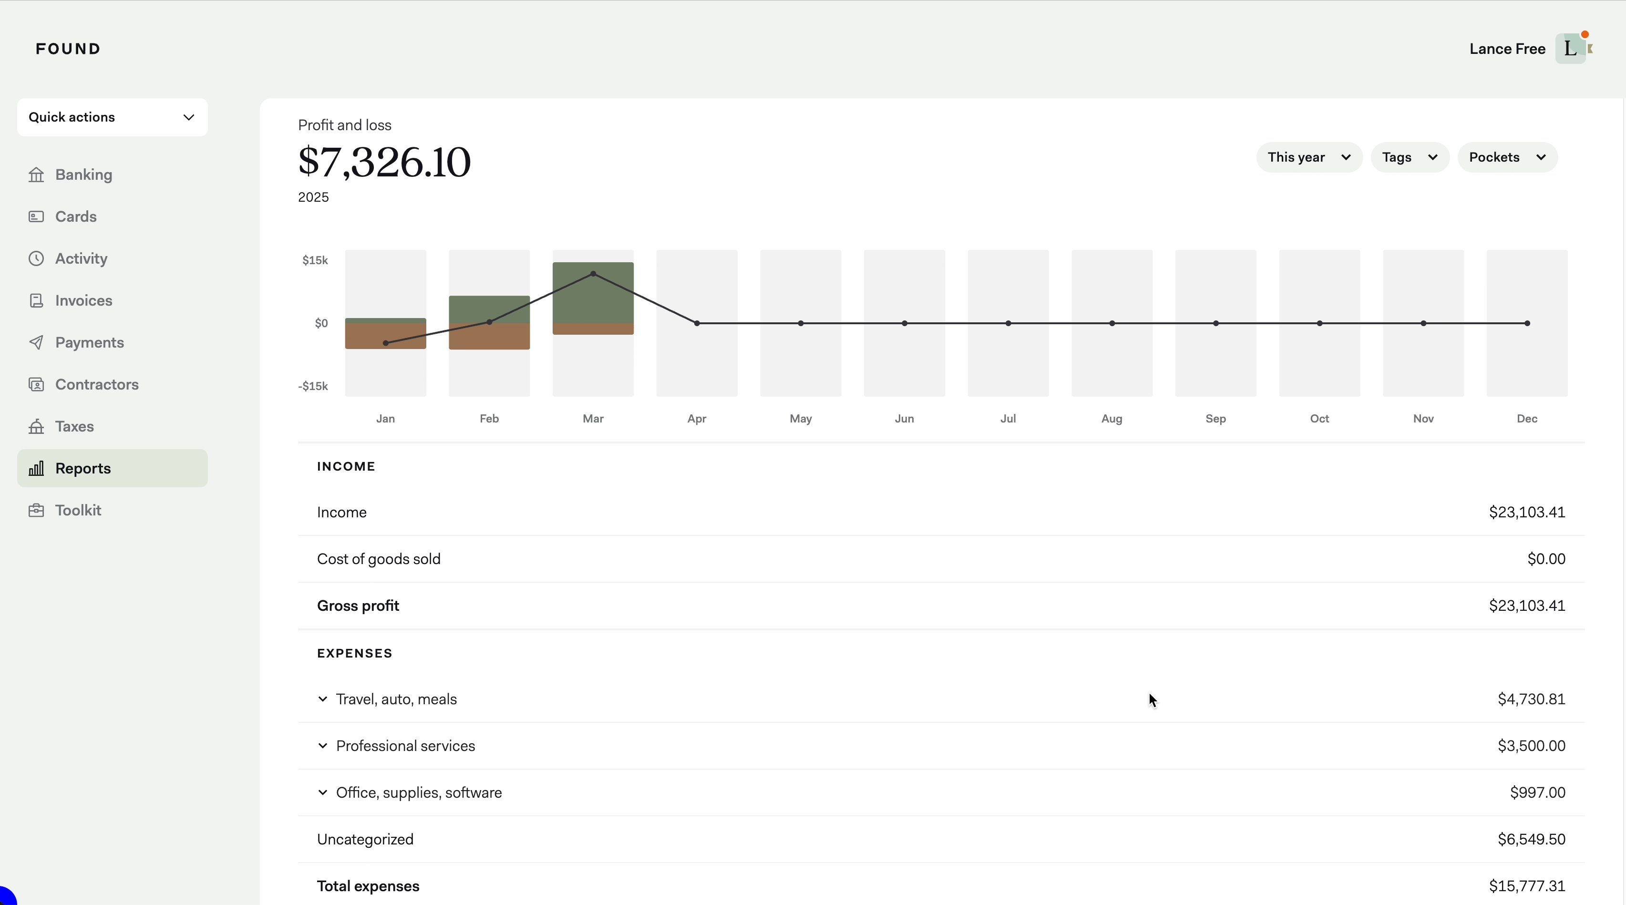Image resolution: width=1626 pixels, height=905 pixels.
Task: Click the Contractors icon in sidebar
Action: click(36, 384)
